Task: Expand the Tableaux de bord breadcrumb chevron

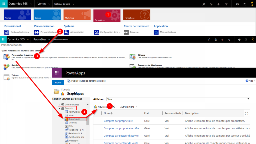Action: (x=73, y=4)
